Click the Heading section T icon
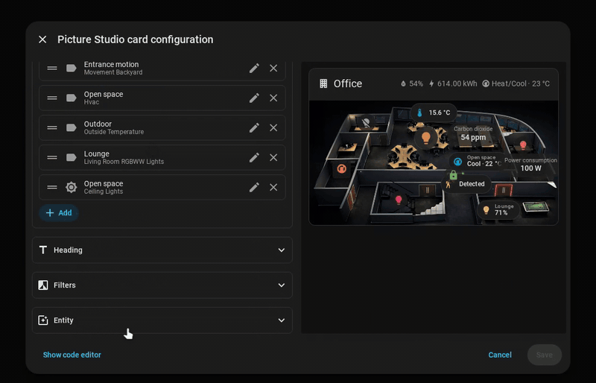Image resolution: width=596 pixels, height=383 pixels. (43, 250)
